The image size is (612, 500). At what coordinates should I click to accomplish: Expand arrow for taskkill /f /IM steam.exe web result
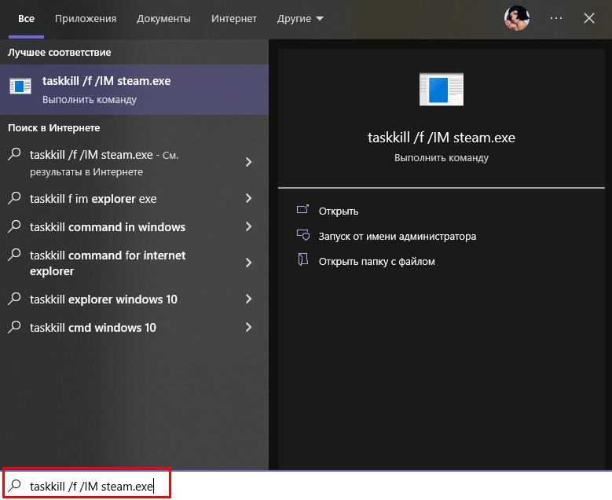click(248, 162)
